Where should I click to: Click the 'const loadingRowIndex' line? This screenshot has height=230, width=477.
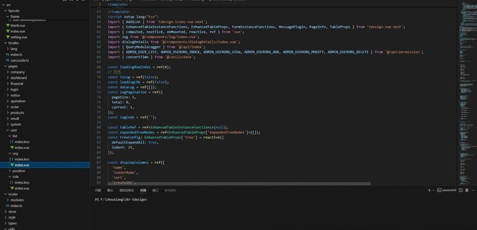pos(139,67)
